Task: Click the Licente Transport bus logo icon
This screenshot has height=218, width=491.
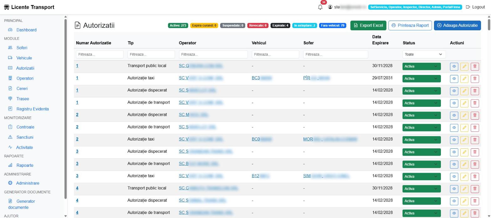Action: pos(7,7)
